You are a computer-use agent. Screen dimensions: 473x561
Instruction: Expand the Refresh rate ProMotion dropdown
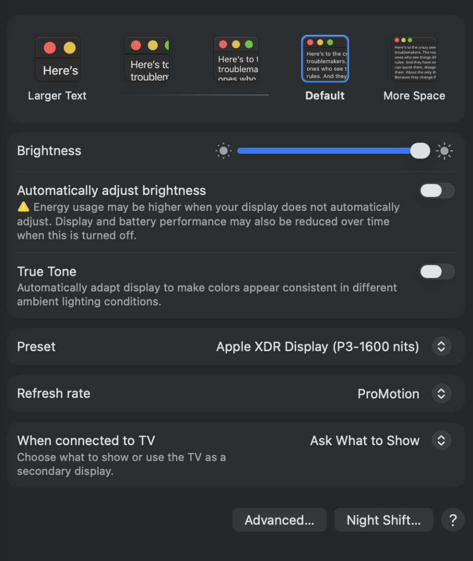(441, 394)
